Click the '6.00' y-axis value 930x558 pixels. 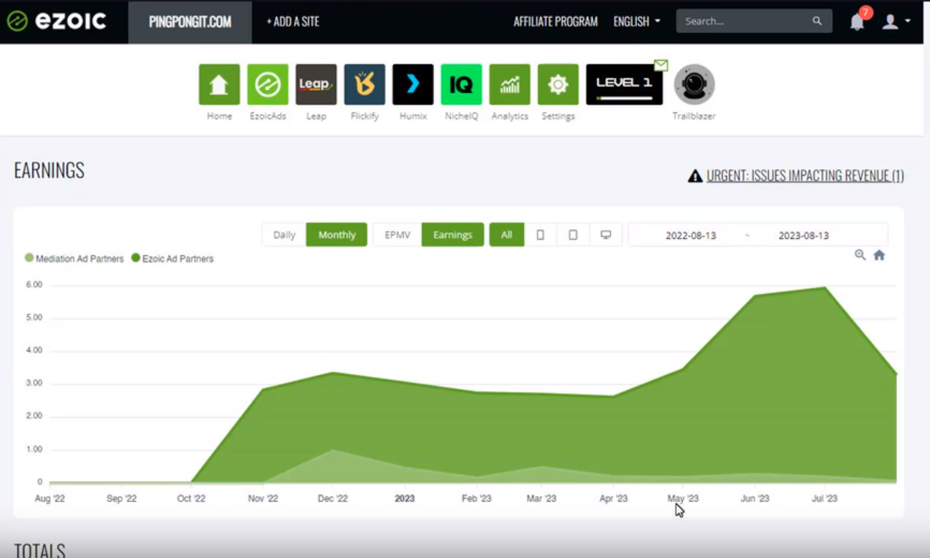click(34, 285)
